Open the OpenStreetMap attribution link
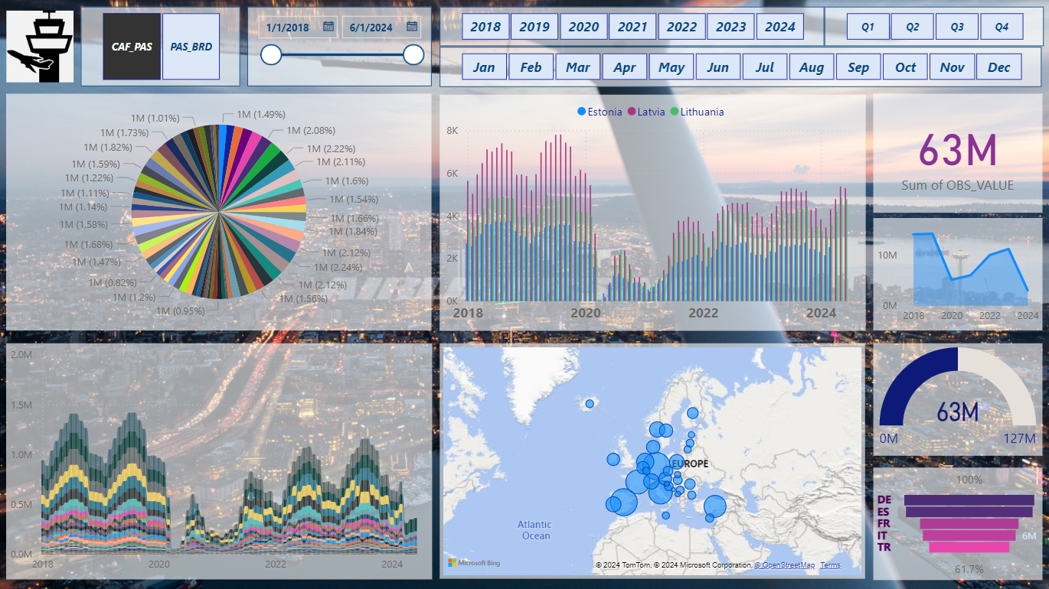The width and height of the screenshot is (1049, 589). (785, 565)
